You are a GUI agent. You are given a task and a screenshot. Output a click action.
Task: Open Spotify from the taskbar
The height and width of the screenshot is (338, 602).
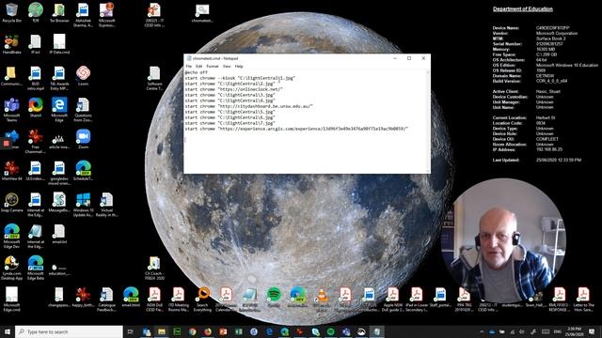(x=330, y=331)
